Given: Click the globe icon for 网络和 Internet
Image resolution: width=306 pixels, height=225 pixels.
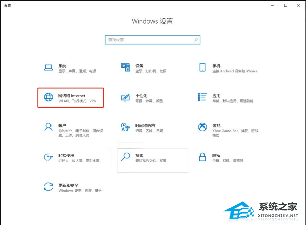Looking at the screenshot, I should pos(48,98).
